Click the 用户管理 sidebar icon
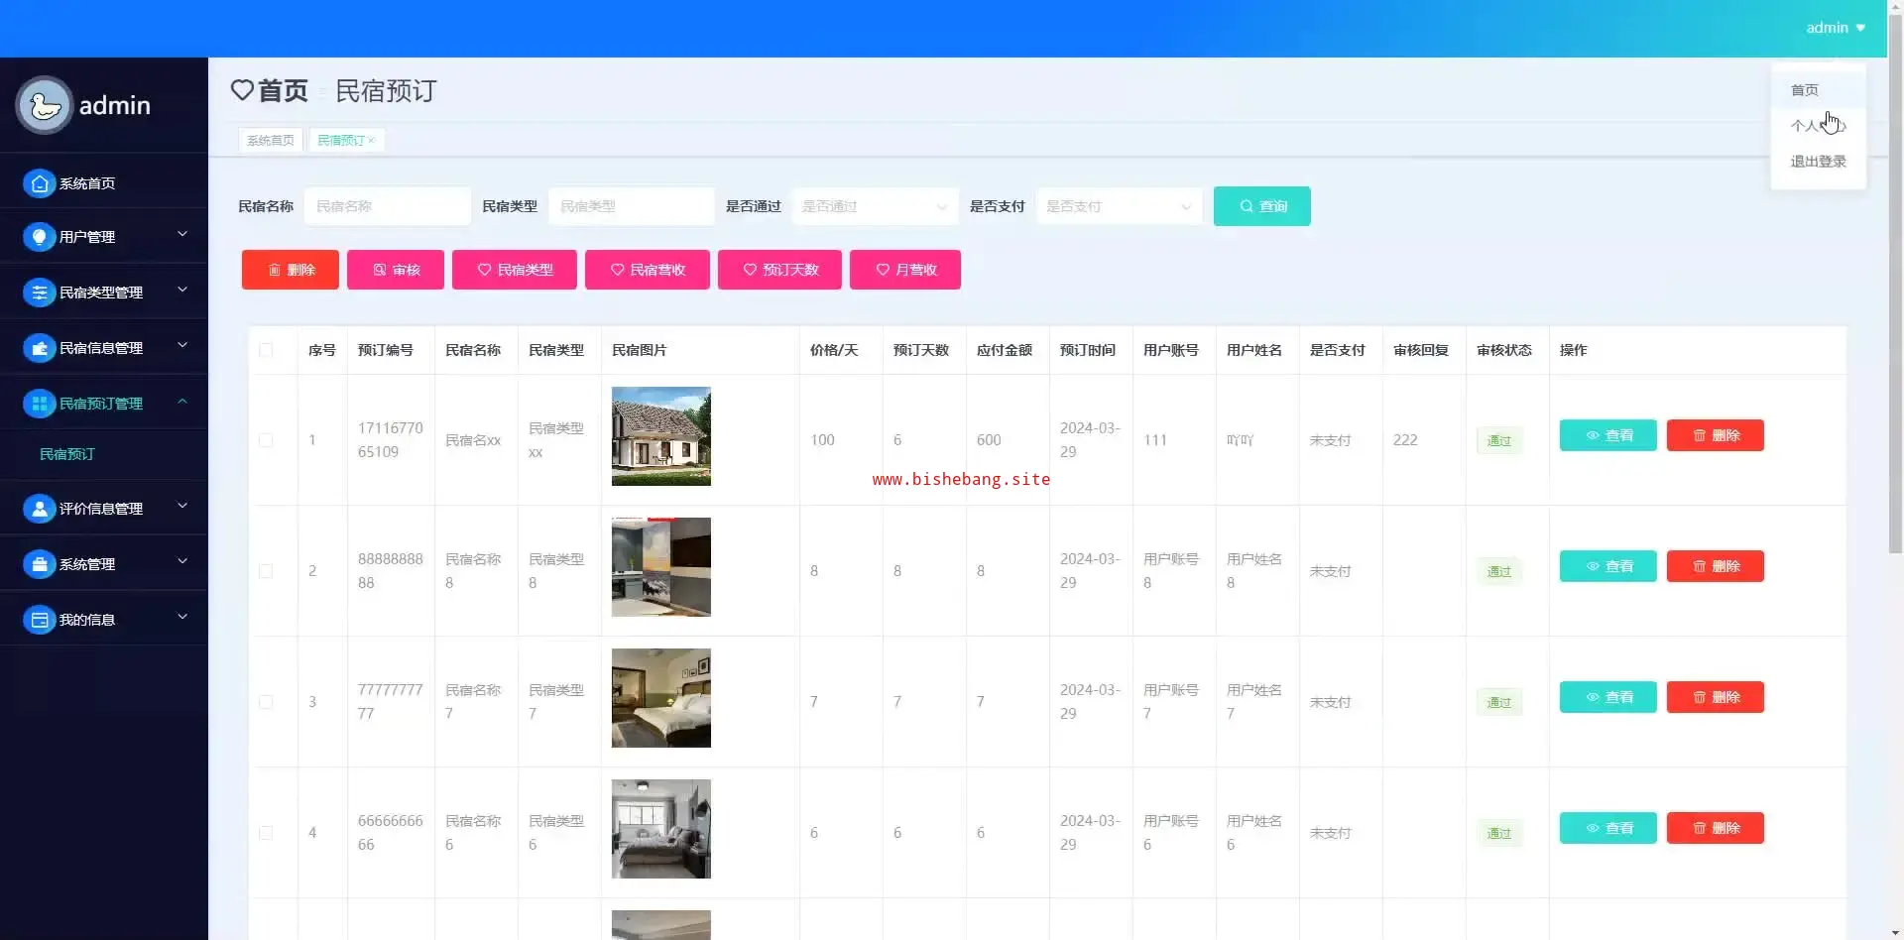The width and height of the screenshot is (1904, 940). pyautogui.click(x=39, y=237)
